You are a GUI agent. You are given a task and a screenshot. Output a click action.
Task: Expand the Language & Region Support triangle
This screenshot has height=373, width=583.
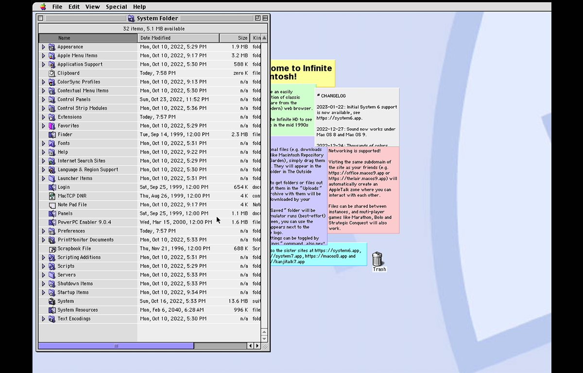coord(43,170)
